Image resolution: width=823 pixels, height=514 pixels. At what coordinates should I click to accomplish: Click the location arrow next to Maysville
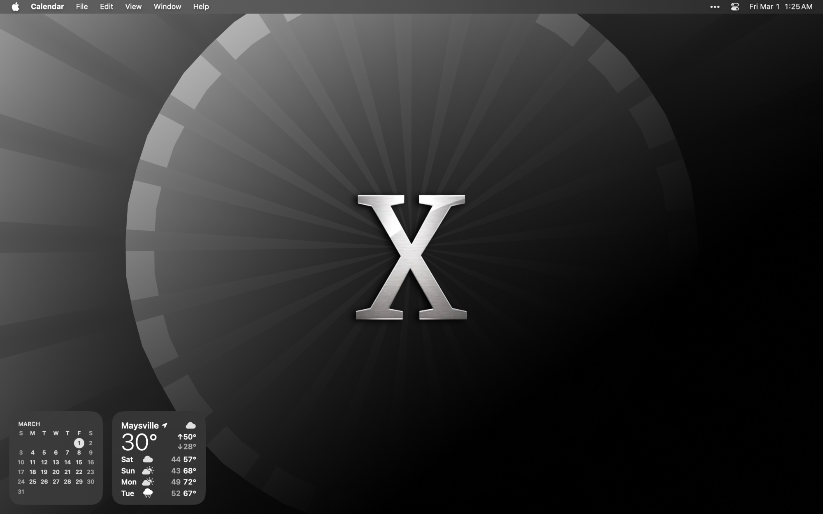pos(165,425)
